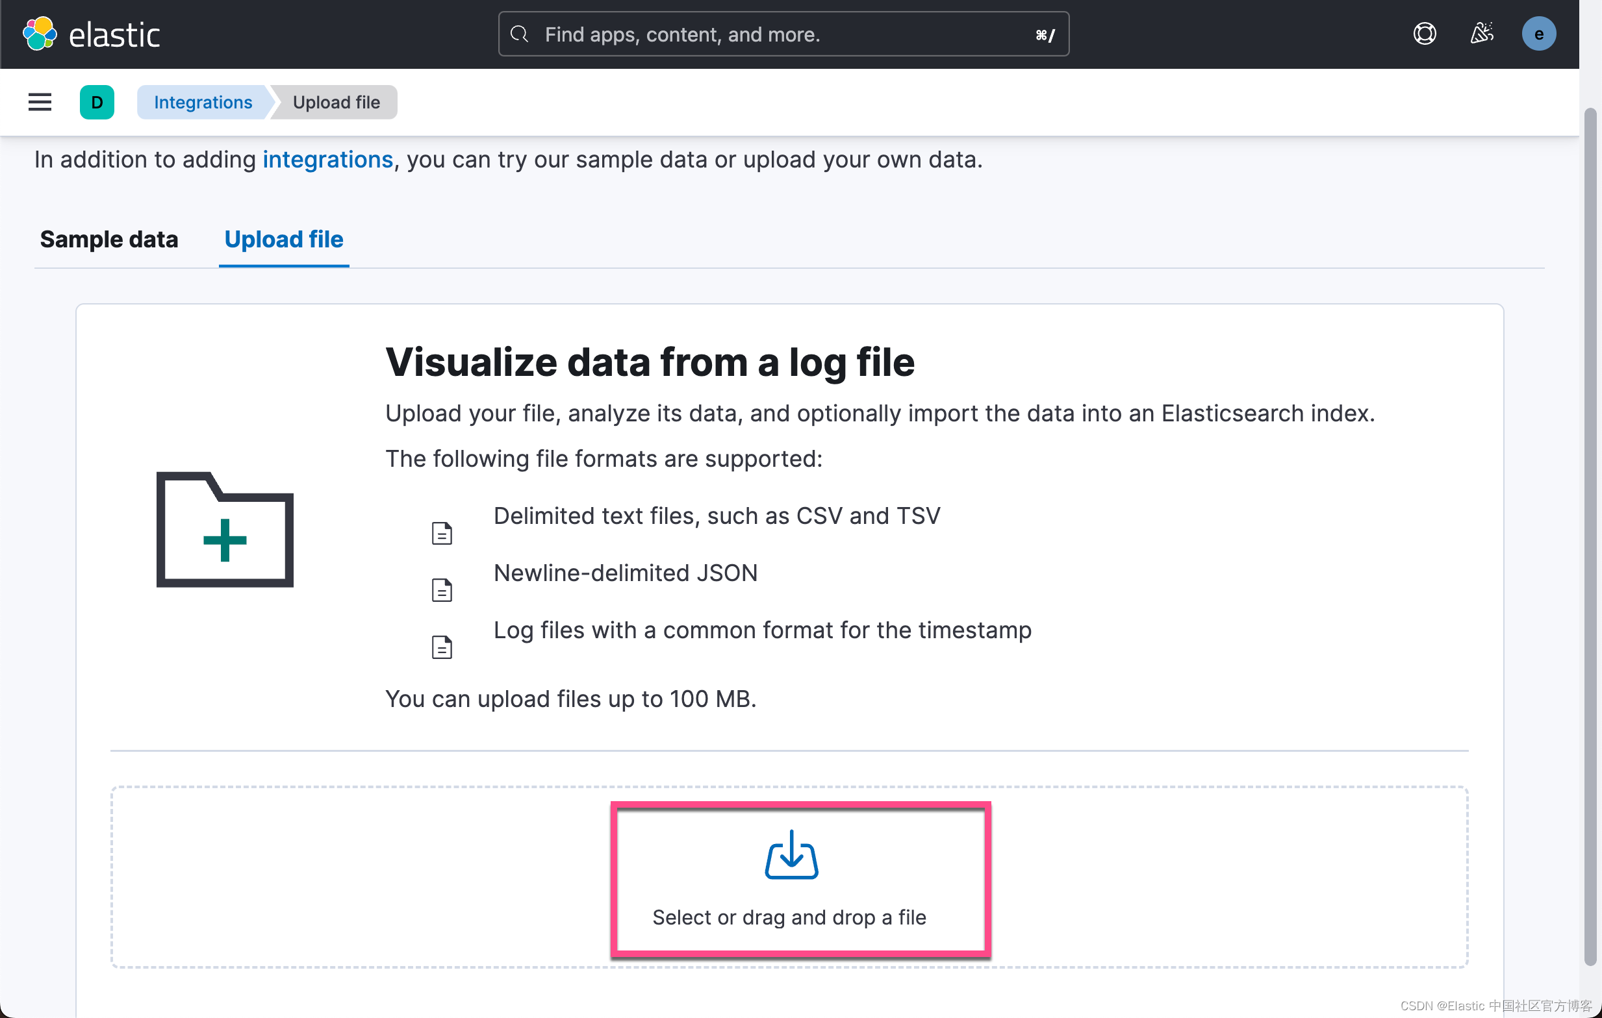
Task: Click the upload arrow icon in the drop zone
Action: [791, 856]
